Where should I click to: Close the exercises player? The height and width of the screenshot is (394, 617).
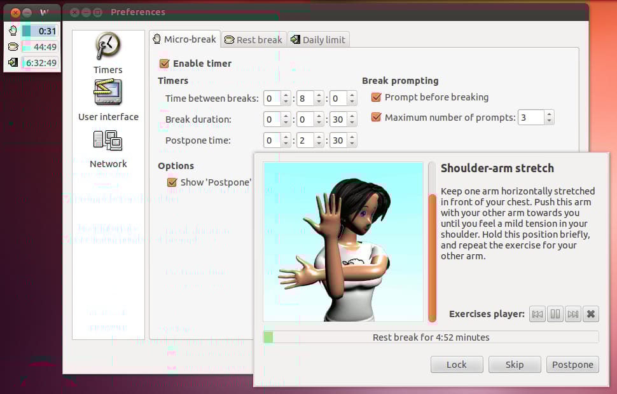tap(591, 314)
